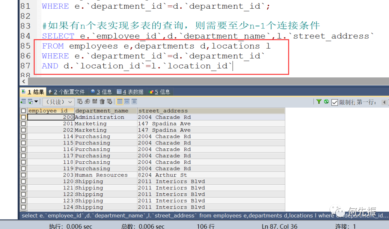Click the save changes floppy icon
The height and width of the screenshot is (229, 389).
coord(95,102)
